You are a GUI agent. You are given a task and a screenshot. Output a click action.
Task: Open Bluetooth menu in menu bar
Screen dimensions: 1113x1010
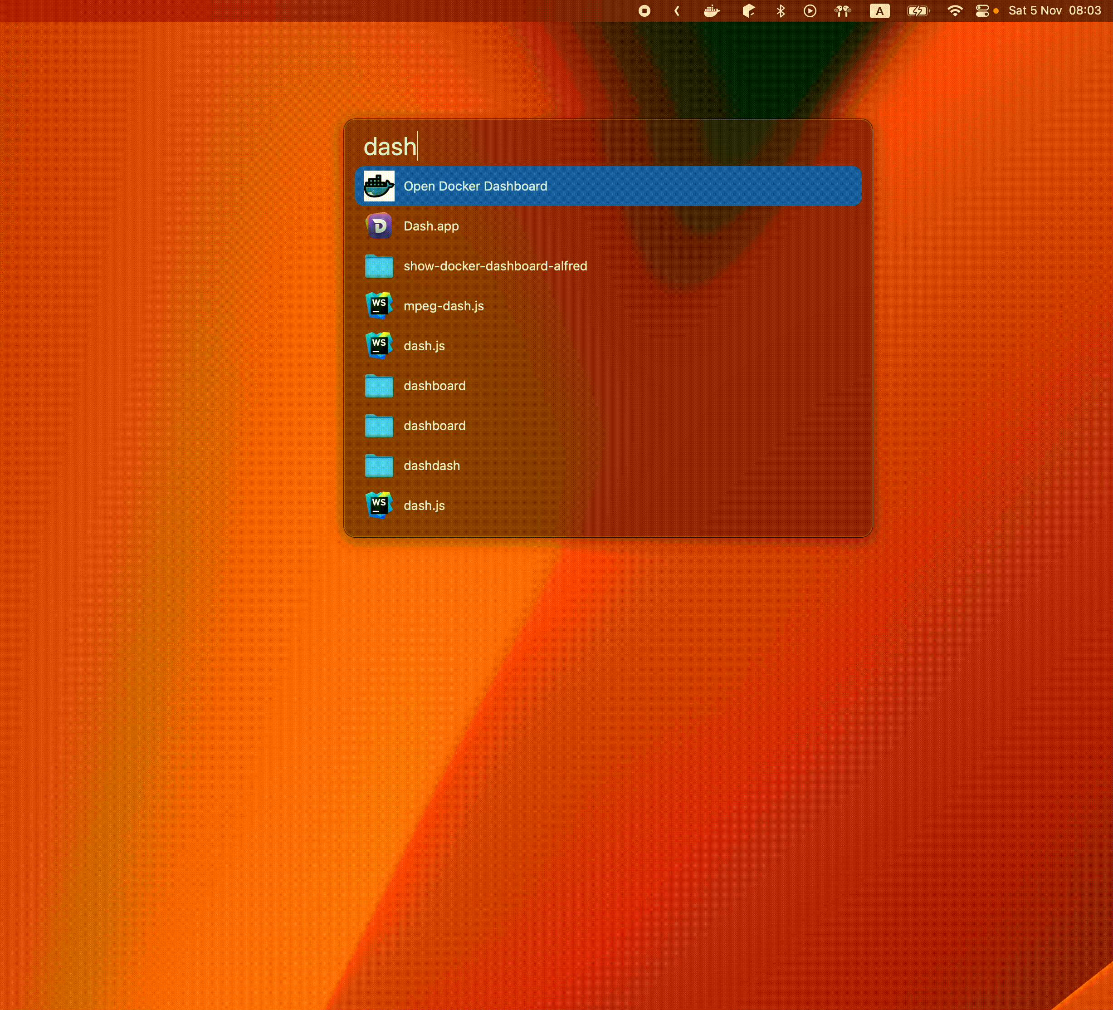[780, 11]
